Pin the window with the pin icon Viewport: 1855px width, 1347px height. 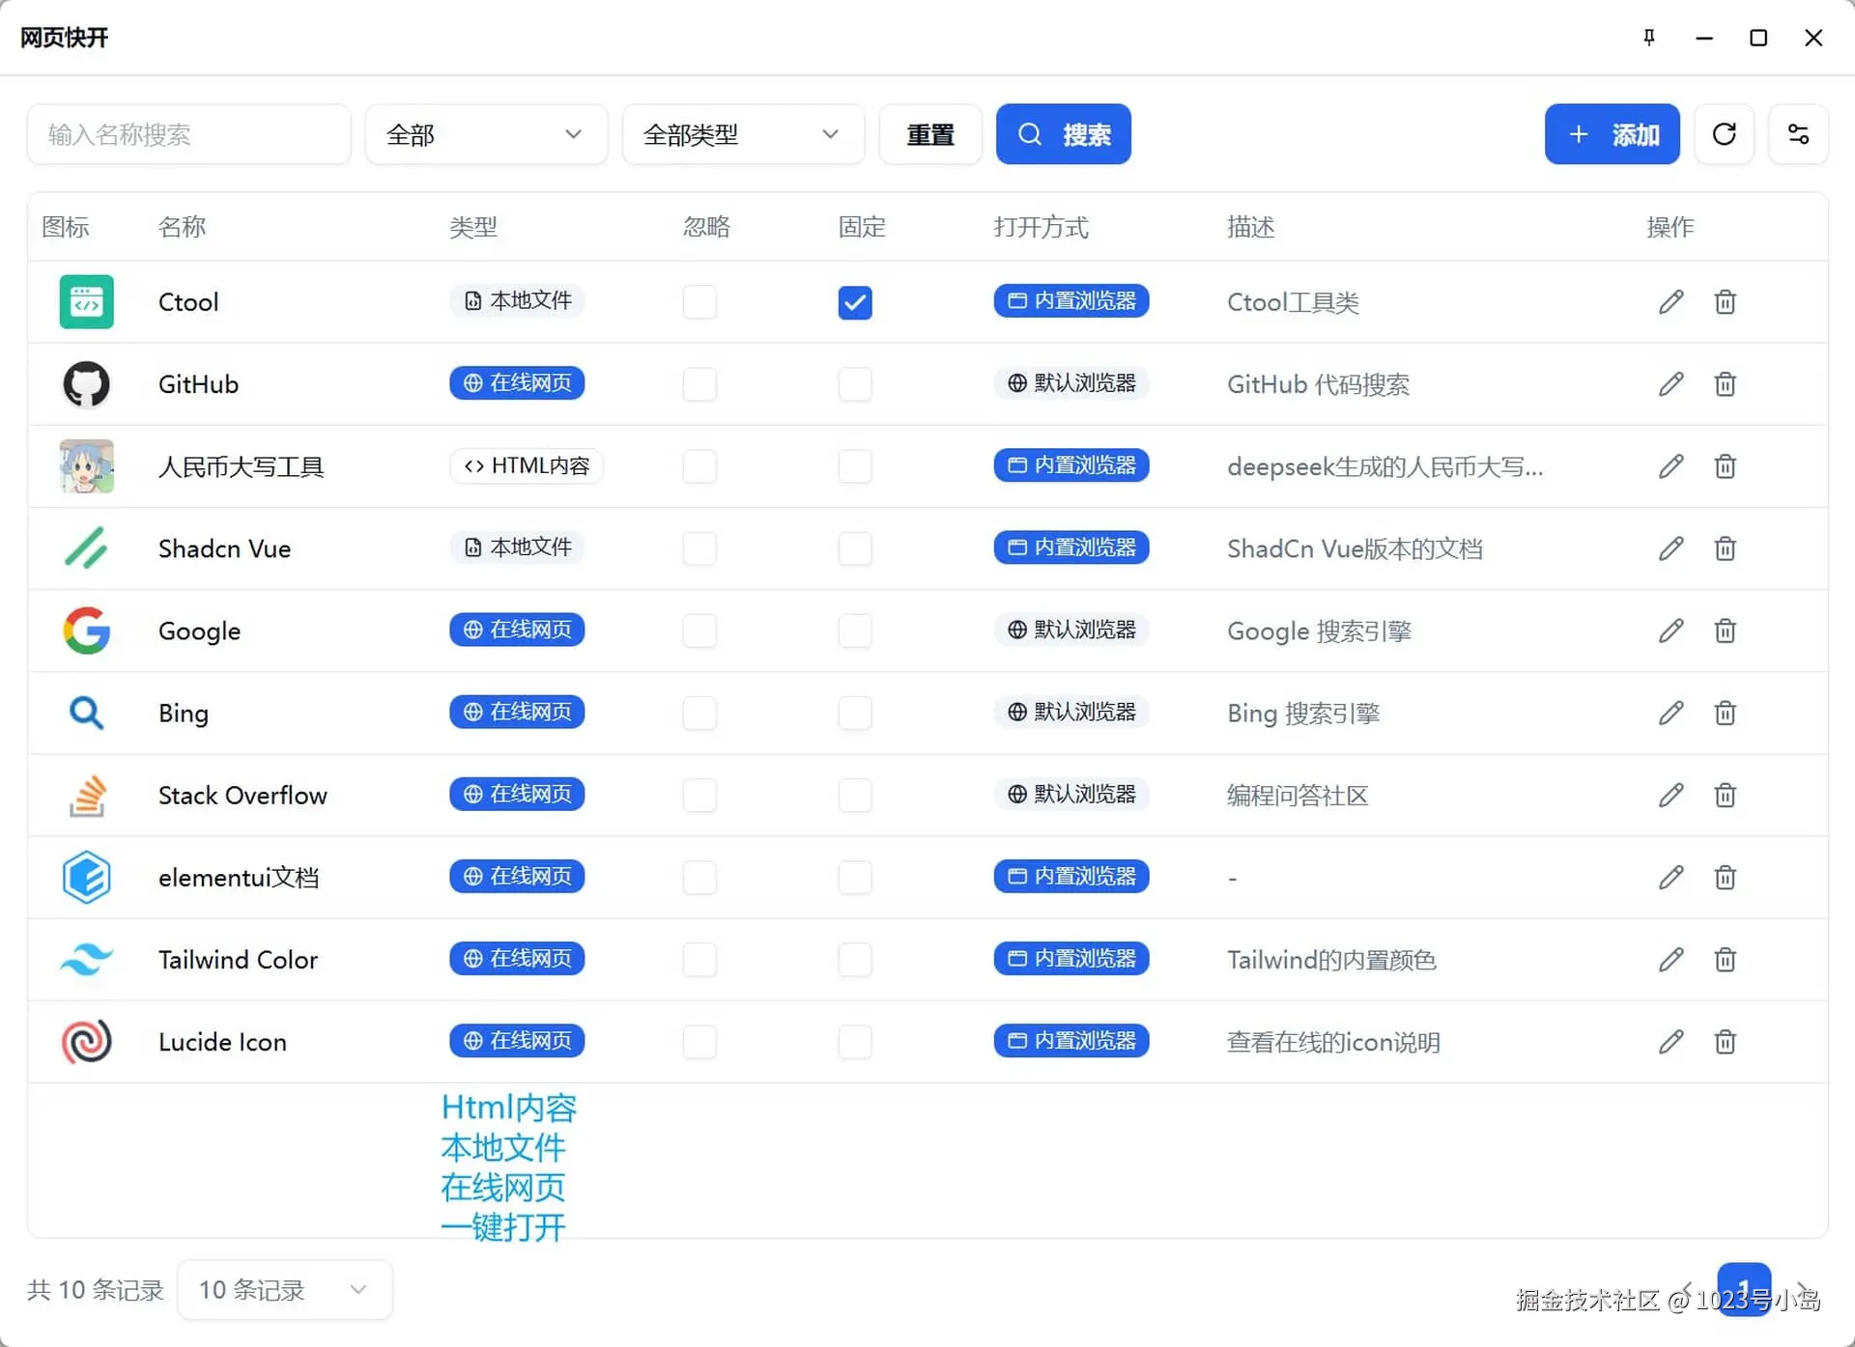point(1649,38)
